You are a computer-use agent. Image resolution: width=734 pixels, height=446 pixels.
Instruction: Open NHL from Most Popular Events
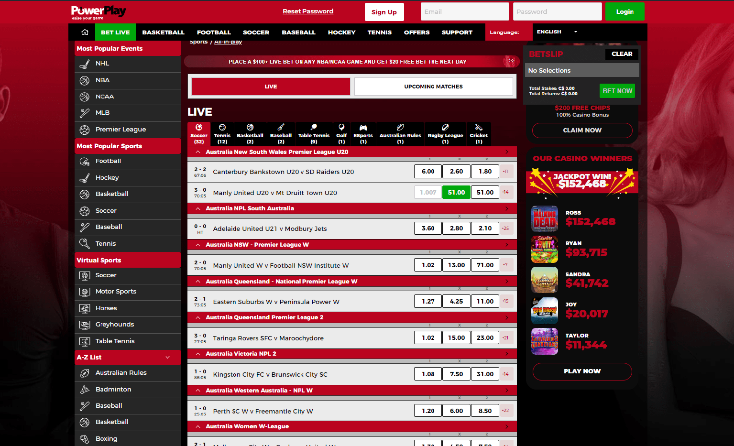tap(102, 64)
